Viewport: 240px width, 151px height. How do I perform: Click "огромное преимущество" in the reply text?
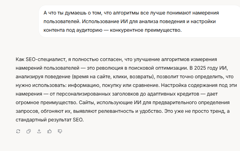[x=46, y=103]
